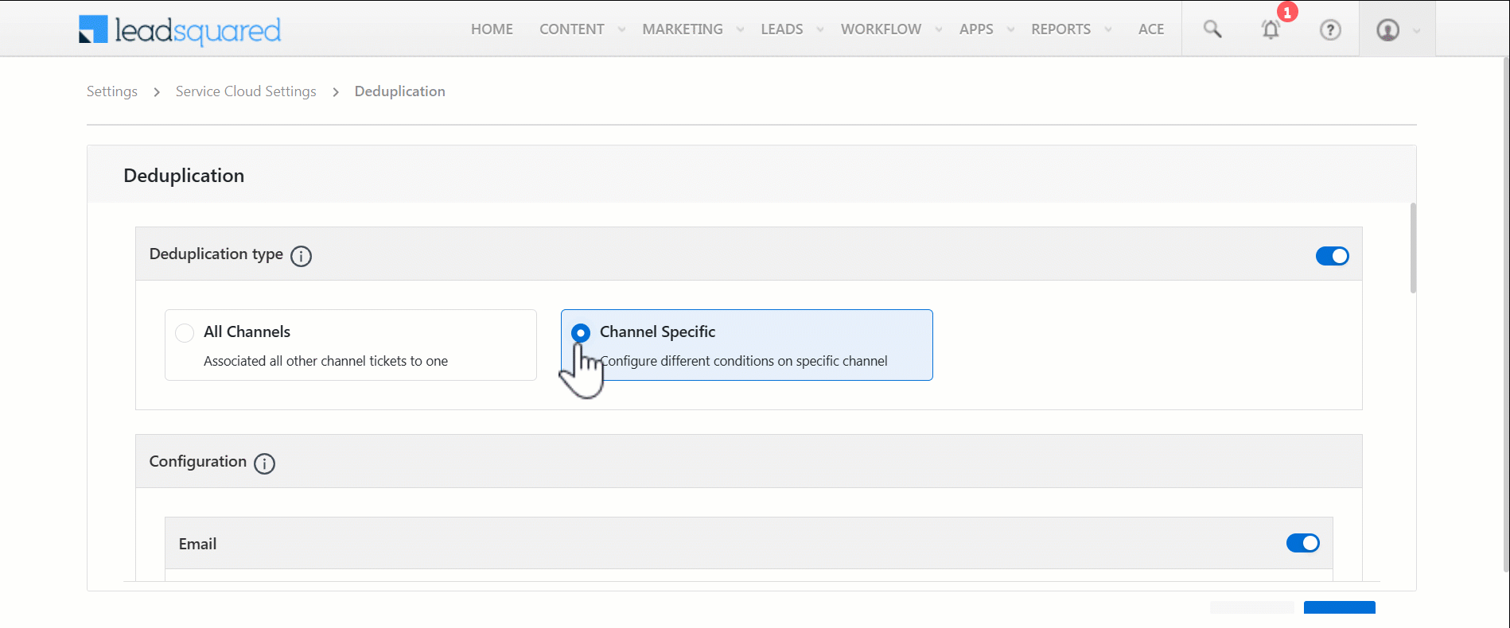
Task: Go to Service Cloud Settings breadcrumb
Action: (x=246, y=91)
